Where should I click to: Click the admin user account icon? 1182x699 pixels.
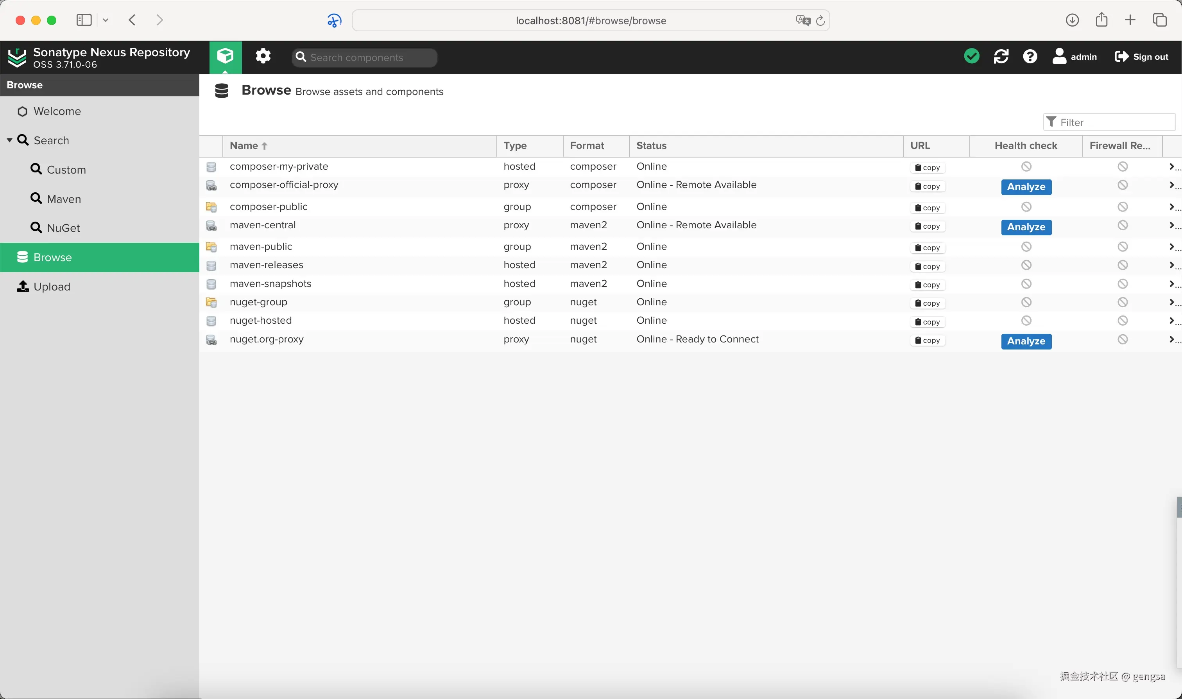1059,57
